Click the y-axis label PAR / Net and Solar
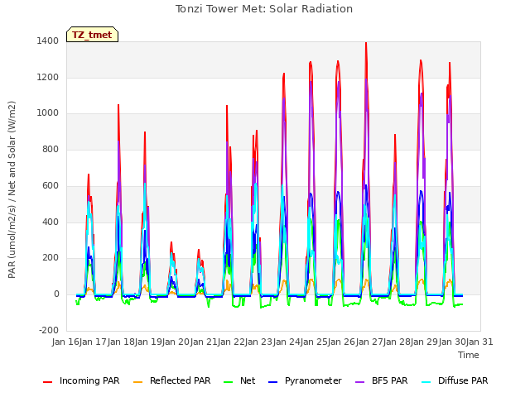530x397 pixels. click(12, 189)
